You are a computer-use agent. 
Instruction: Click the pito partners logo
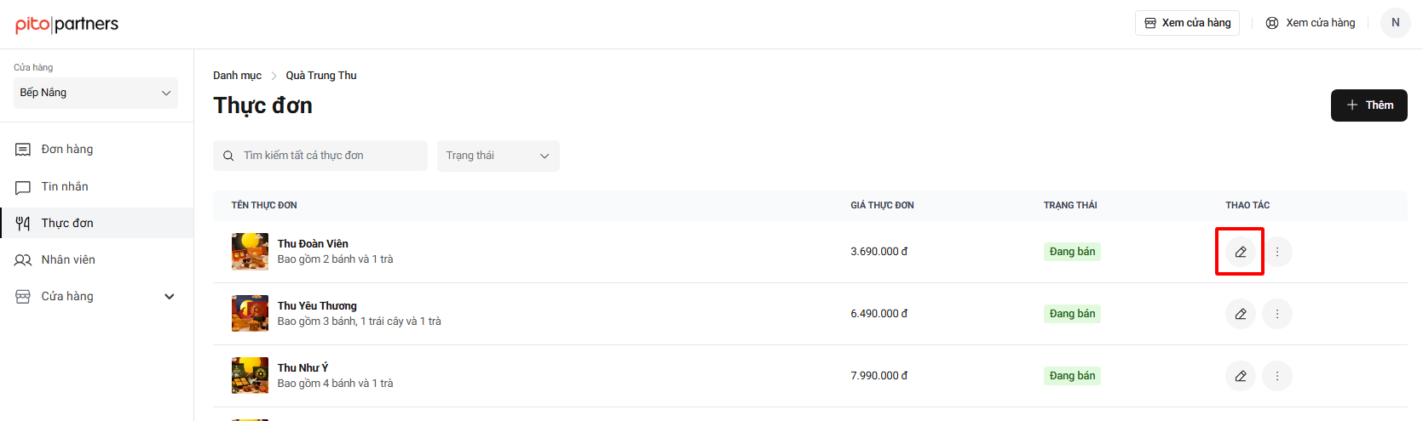(66, 24)
